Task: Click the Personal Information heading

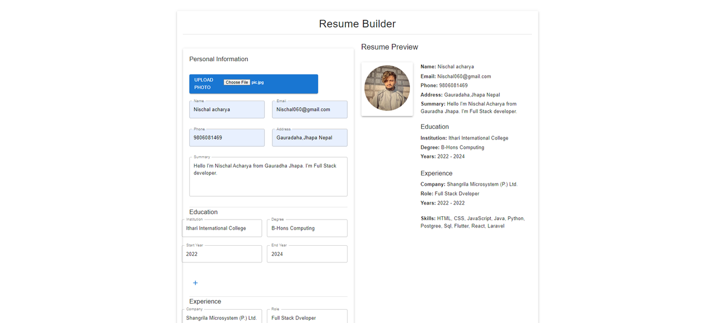Action: click(218, 59)
